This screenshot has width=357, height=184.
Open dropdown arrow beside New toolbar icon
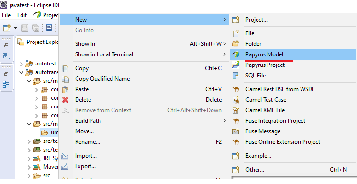[x=15, y=28]
